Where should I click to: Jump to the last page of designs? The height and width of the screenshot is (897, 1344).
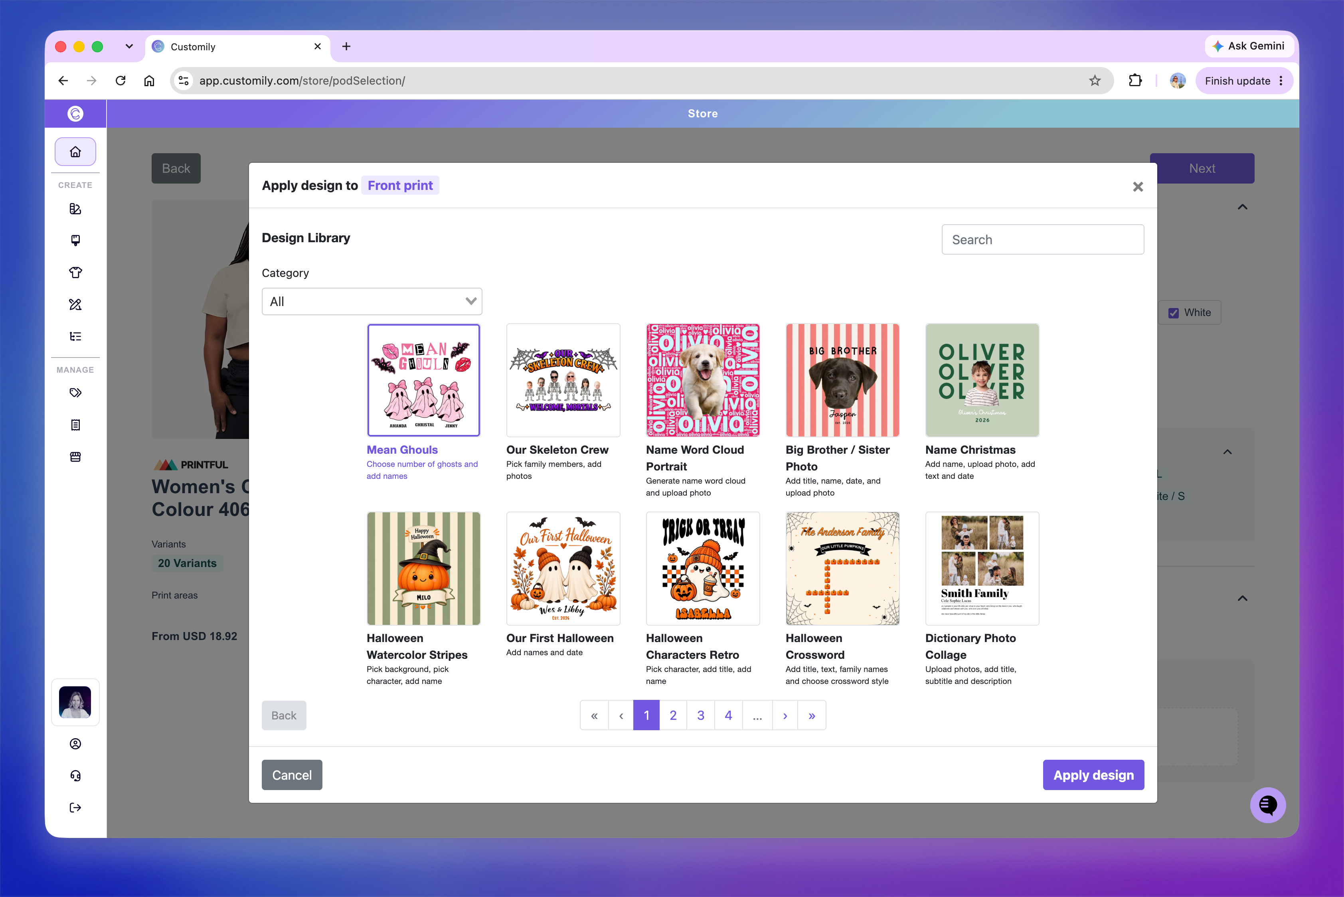[811, 715]
